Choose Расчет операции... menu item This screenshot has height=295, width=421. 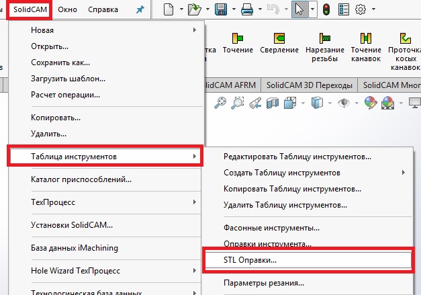point(105,95)
